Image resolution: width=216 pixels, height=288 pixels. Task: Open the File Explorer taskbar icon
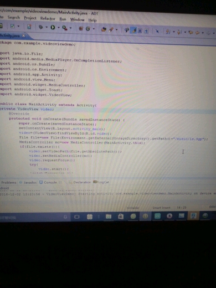click(109, 217)
